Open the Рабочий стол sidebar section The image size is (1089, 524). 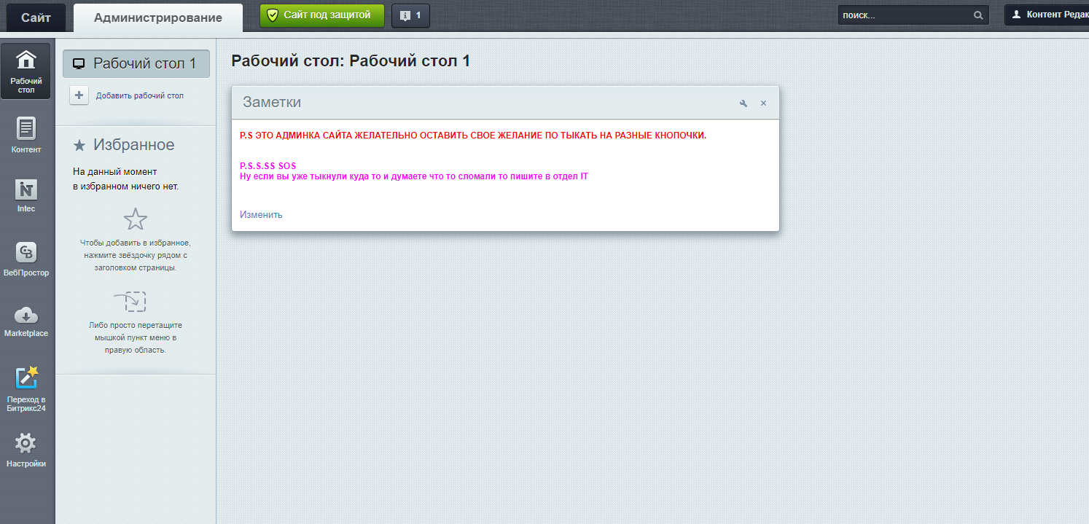pyautogui.click(x=26, y=71)
